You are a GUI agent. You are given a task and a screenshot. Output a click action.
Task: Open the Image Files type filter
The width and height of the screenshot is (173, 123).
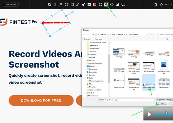click(164, 99)
